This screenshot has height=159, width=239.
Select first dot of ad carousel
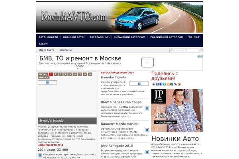78,68
